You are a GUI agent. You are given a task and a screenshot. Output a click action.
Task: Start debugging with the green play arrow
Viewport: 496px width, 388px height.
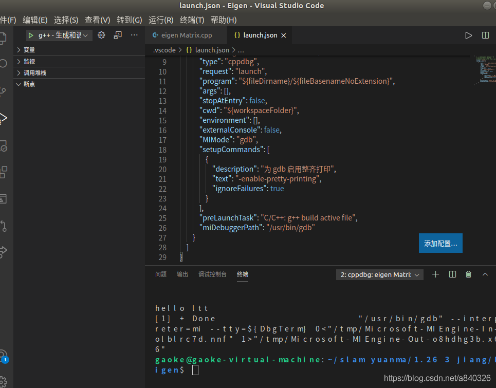(31, 35)
